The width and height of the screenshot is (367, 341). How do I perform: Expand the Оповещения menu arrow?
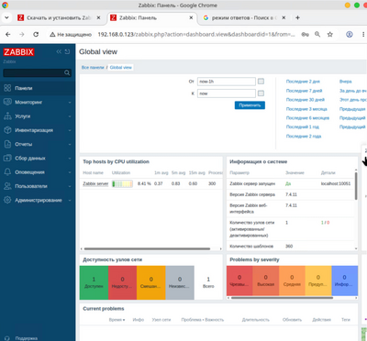pos(70,172)
